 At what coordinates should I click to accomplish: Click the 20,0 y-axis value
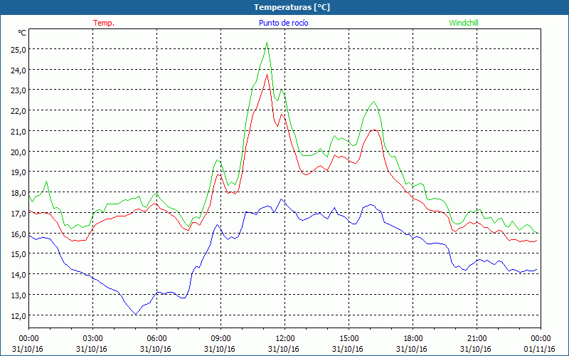pyautogui.click(x=18, y=152)
